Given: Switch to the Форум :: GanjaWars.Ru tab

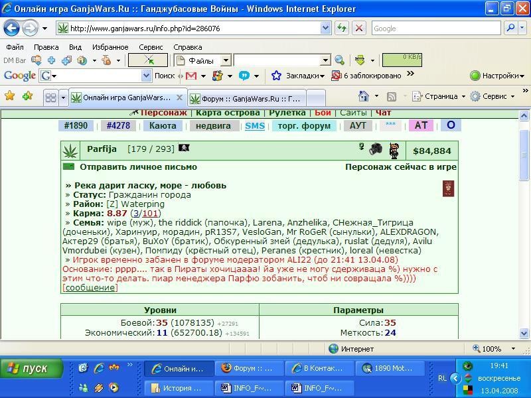Looking at the screenshot, I should pyautogui.click(x=247, y=99).
